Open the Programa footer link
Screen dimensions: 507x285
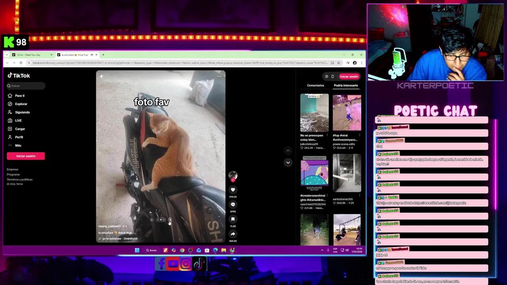click(13, 175)
